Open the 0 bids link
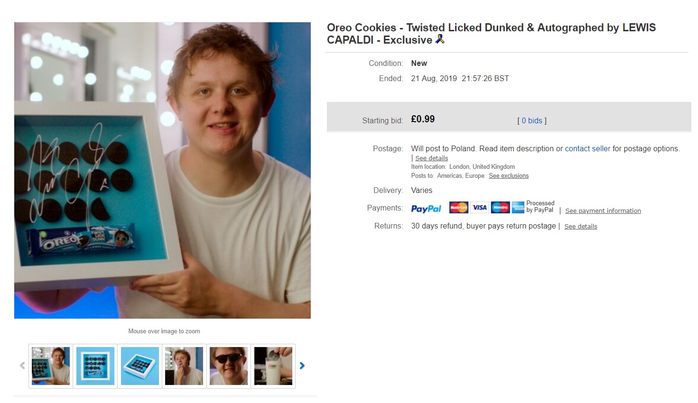This screenshot has width=698, height=403. tap(532, 120)
